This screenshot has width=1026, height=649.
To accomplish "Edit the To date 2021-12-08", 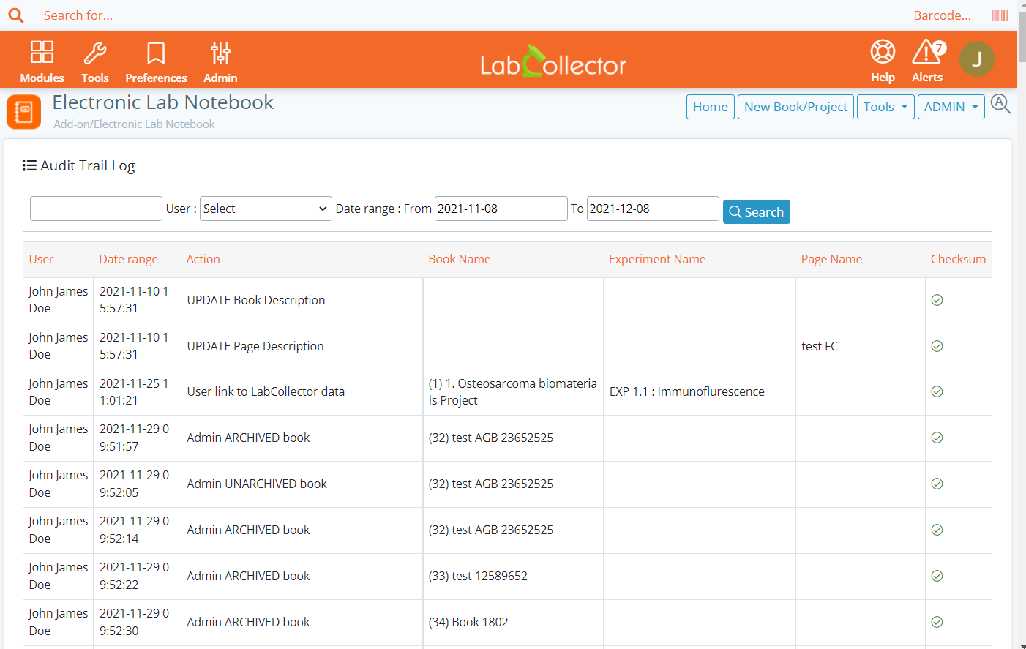I will (x=653, y=209).
